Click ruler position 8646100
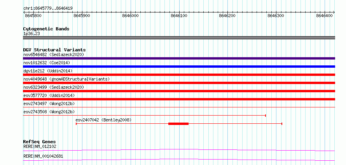This screenshot has width=346, height=165. 179,16
